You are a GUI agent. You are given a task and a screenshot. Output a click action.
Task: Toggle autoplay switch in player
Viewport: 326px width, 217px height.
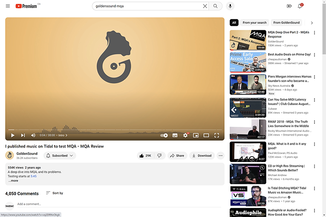[x=164, y=135]
